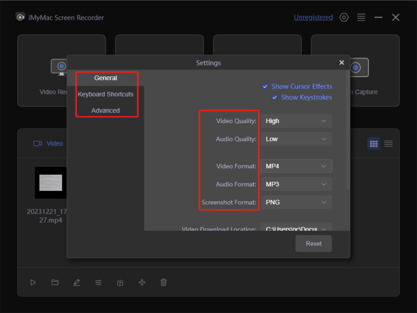This screenshot has width=417, height=313.
Task: Toggle Show Keystrokes checkbox
Action: click(275, 97)
